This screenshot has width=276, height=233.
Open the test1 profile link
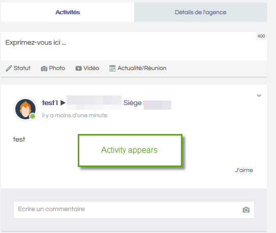(x=50, y=103)
